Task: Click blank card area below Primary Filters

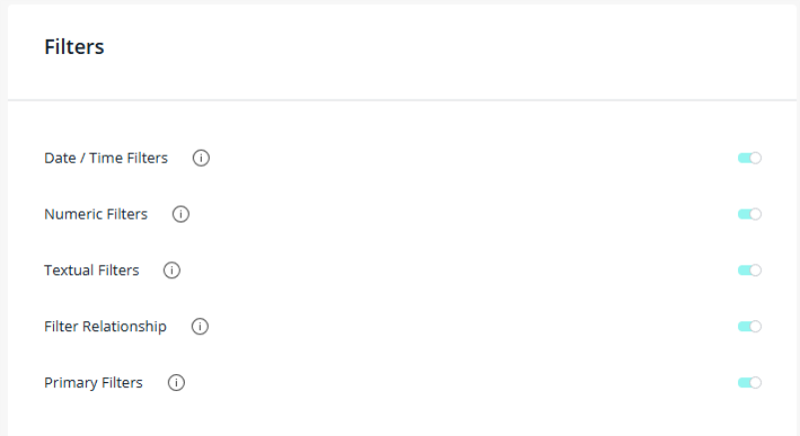Action: click(x=400, y=417)
